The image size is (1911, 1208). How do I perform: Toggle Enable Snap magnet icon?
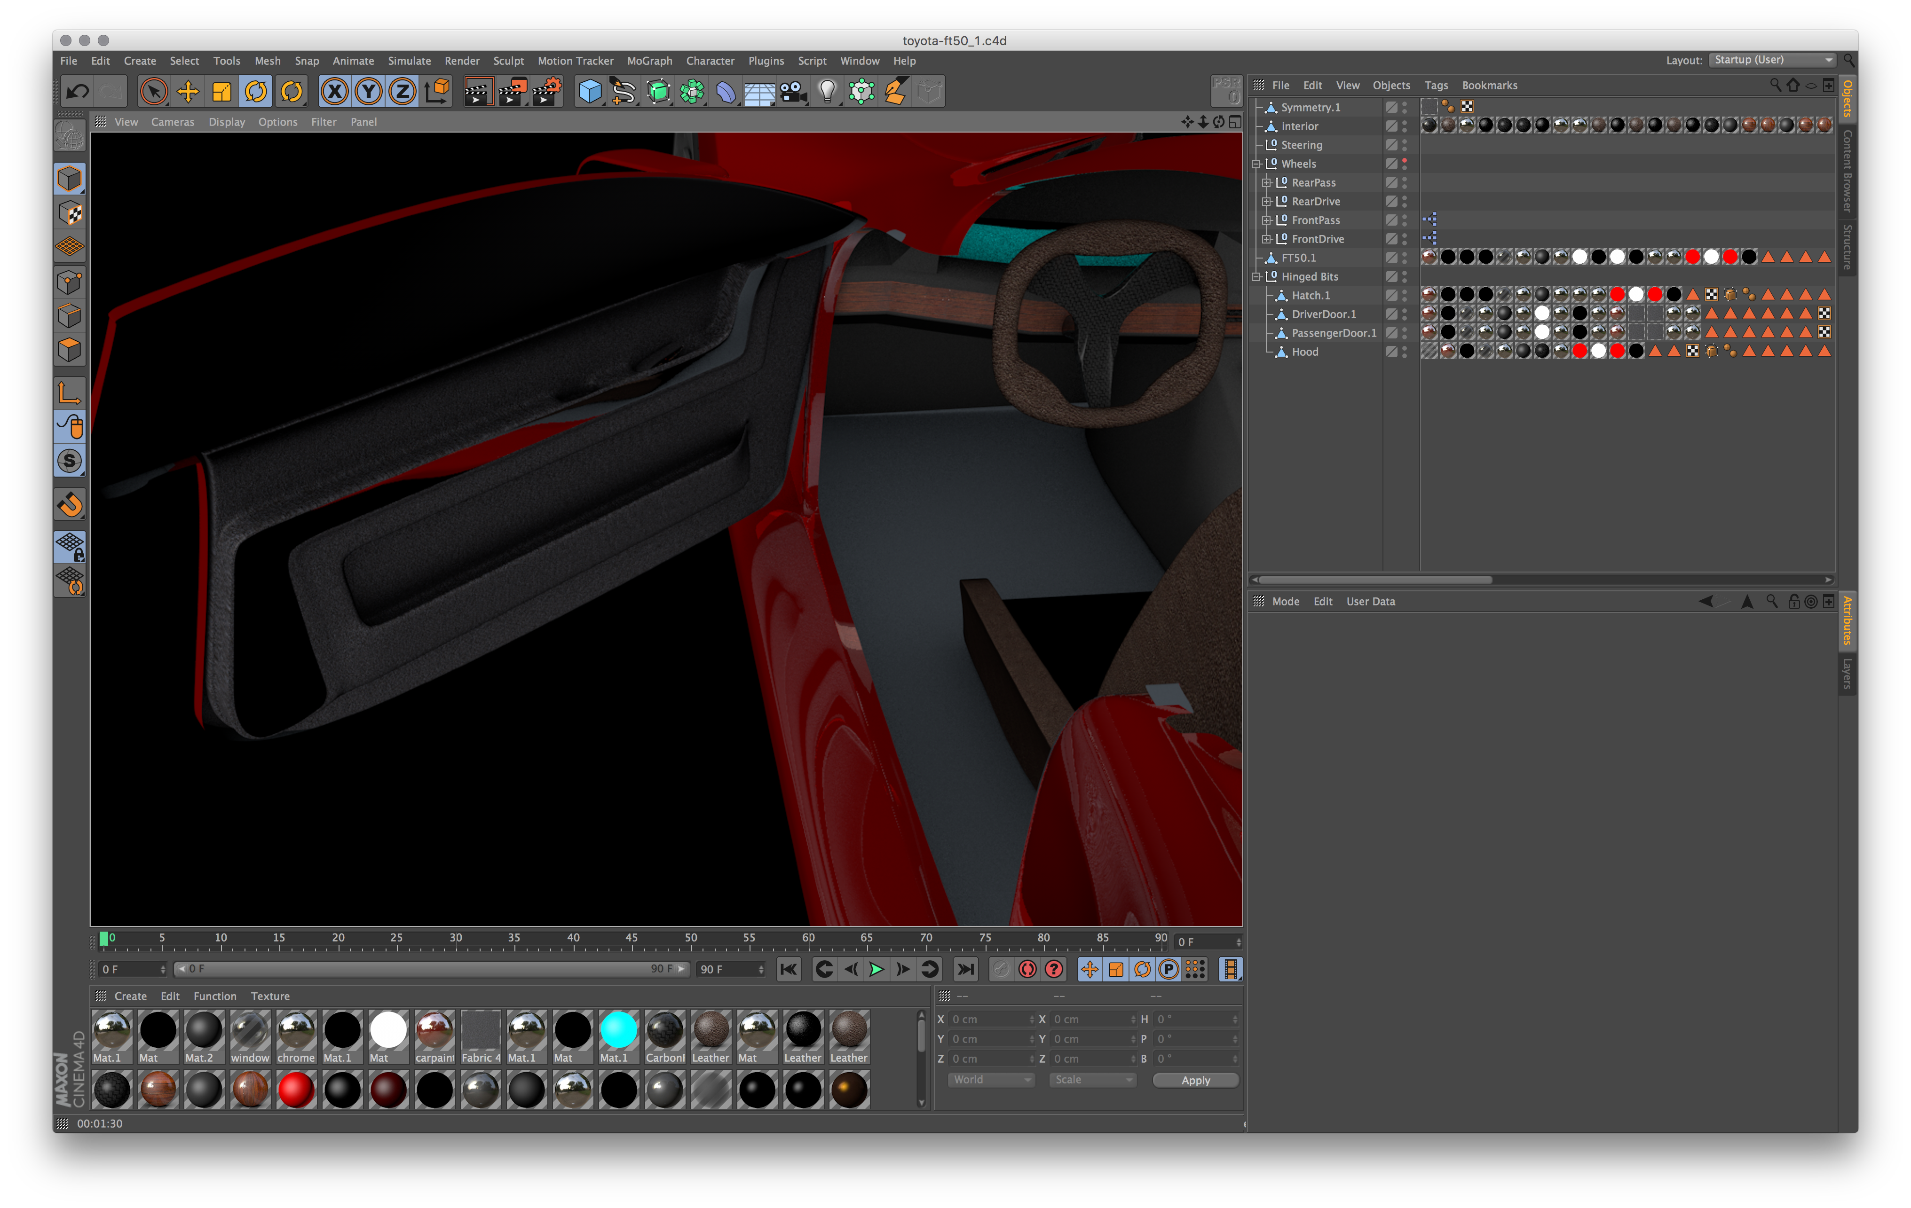click(x=70, y=505)
